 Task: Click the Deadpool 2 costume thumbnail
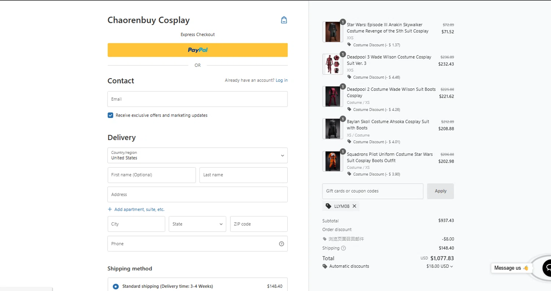(x=333, y=97)
